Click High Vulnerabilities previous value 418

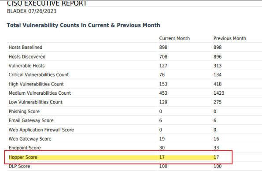218,84
